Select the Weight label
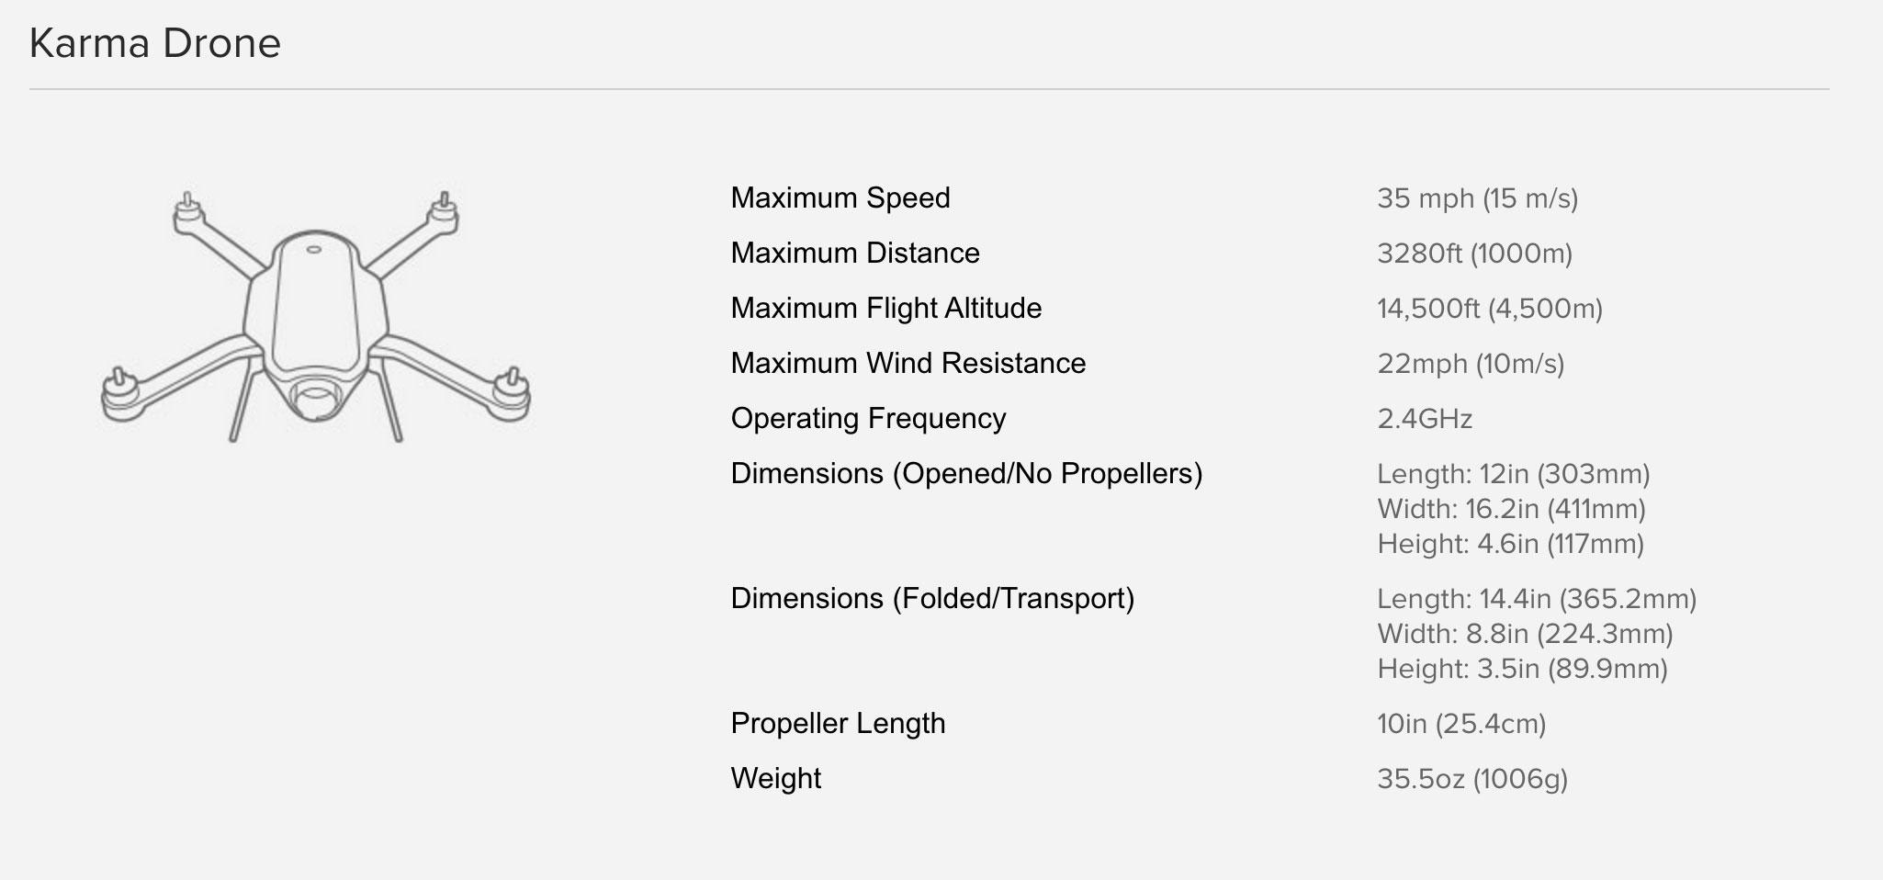 click(x=775, y=778)
